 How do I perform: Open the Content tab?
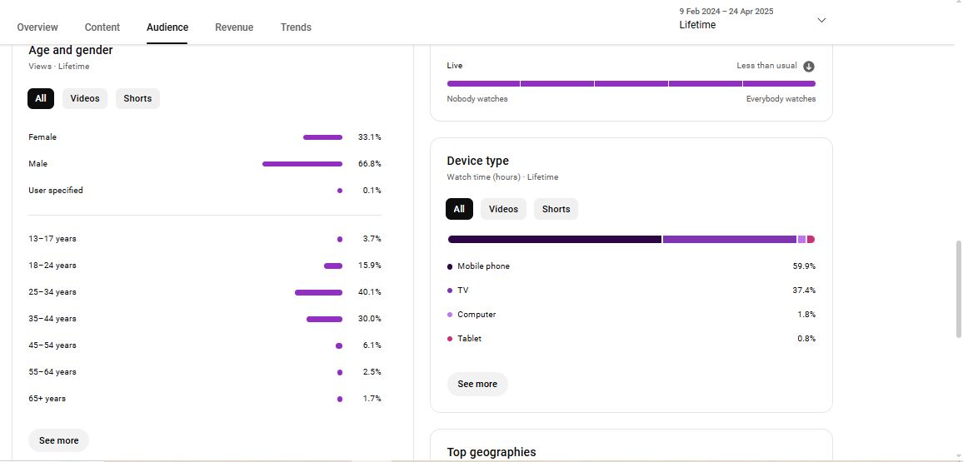pos(102,27)
